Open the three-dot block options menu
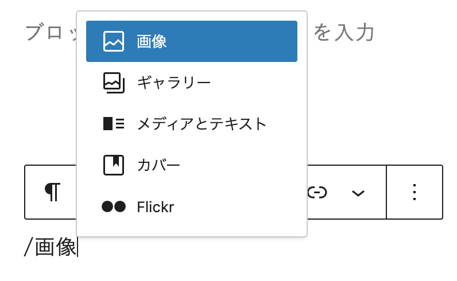 (414, 192)
